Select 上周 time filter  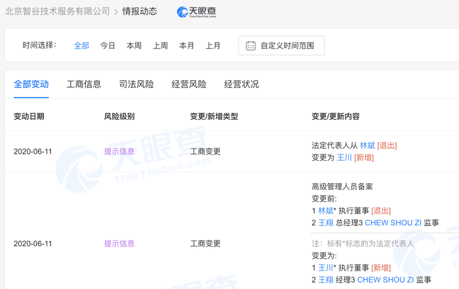point(160,46)
